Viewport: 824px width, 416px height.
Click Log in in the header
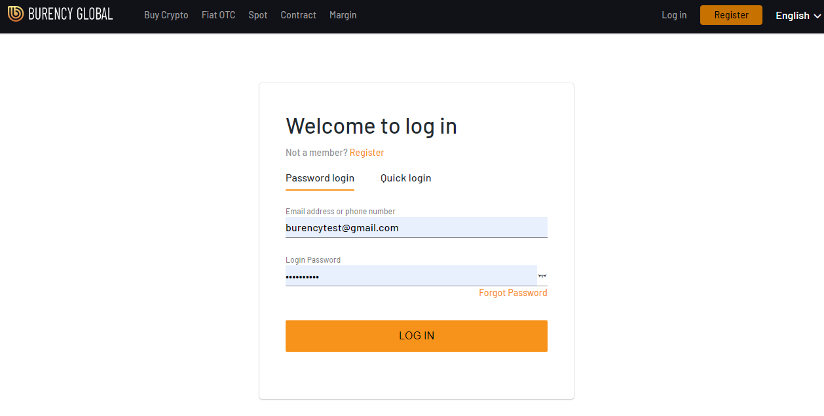tap(674, 15)
